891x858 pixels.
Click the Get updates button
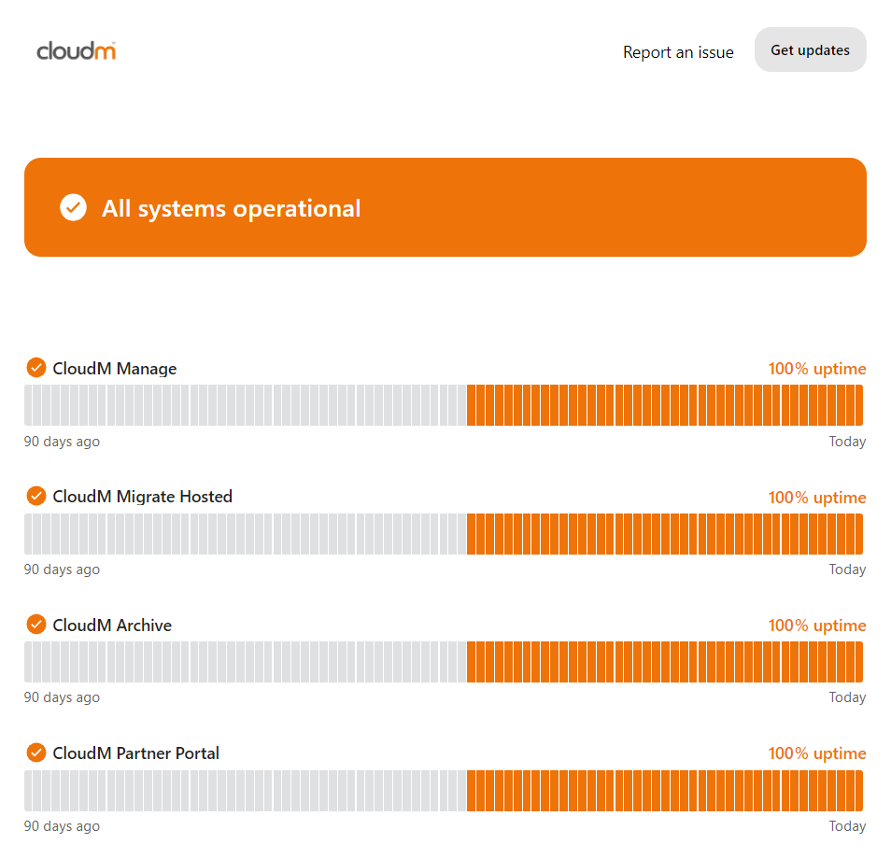click(x=810, y=50)
